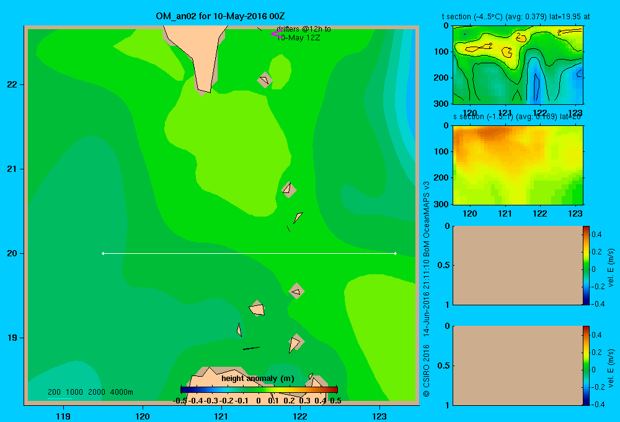
Task: Click latitude label 22 on main map
Action: coord(12,84)
